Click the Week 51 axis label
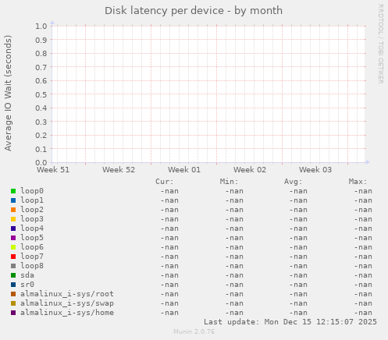The image size is (388, 340). (53, 170)
